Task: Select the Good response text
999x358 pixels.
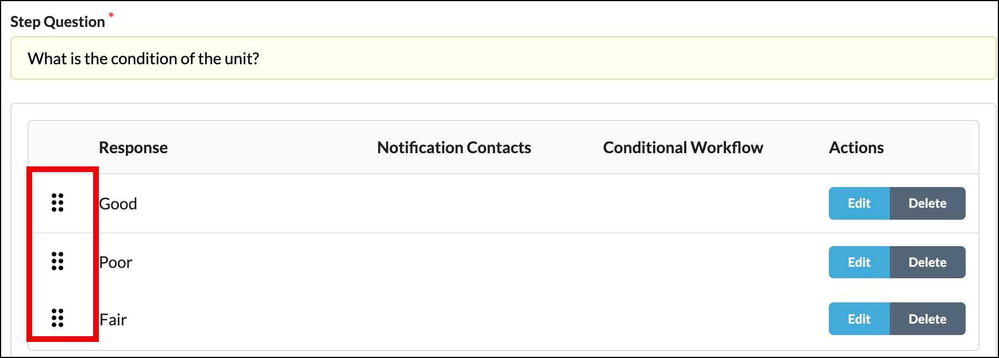Action: click(x=118, y=204)
